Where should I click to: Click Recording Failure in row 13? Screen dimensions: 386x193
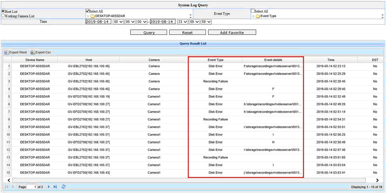[x=215, y=157]
